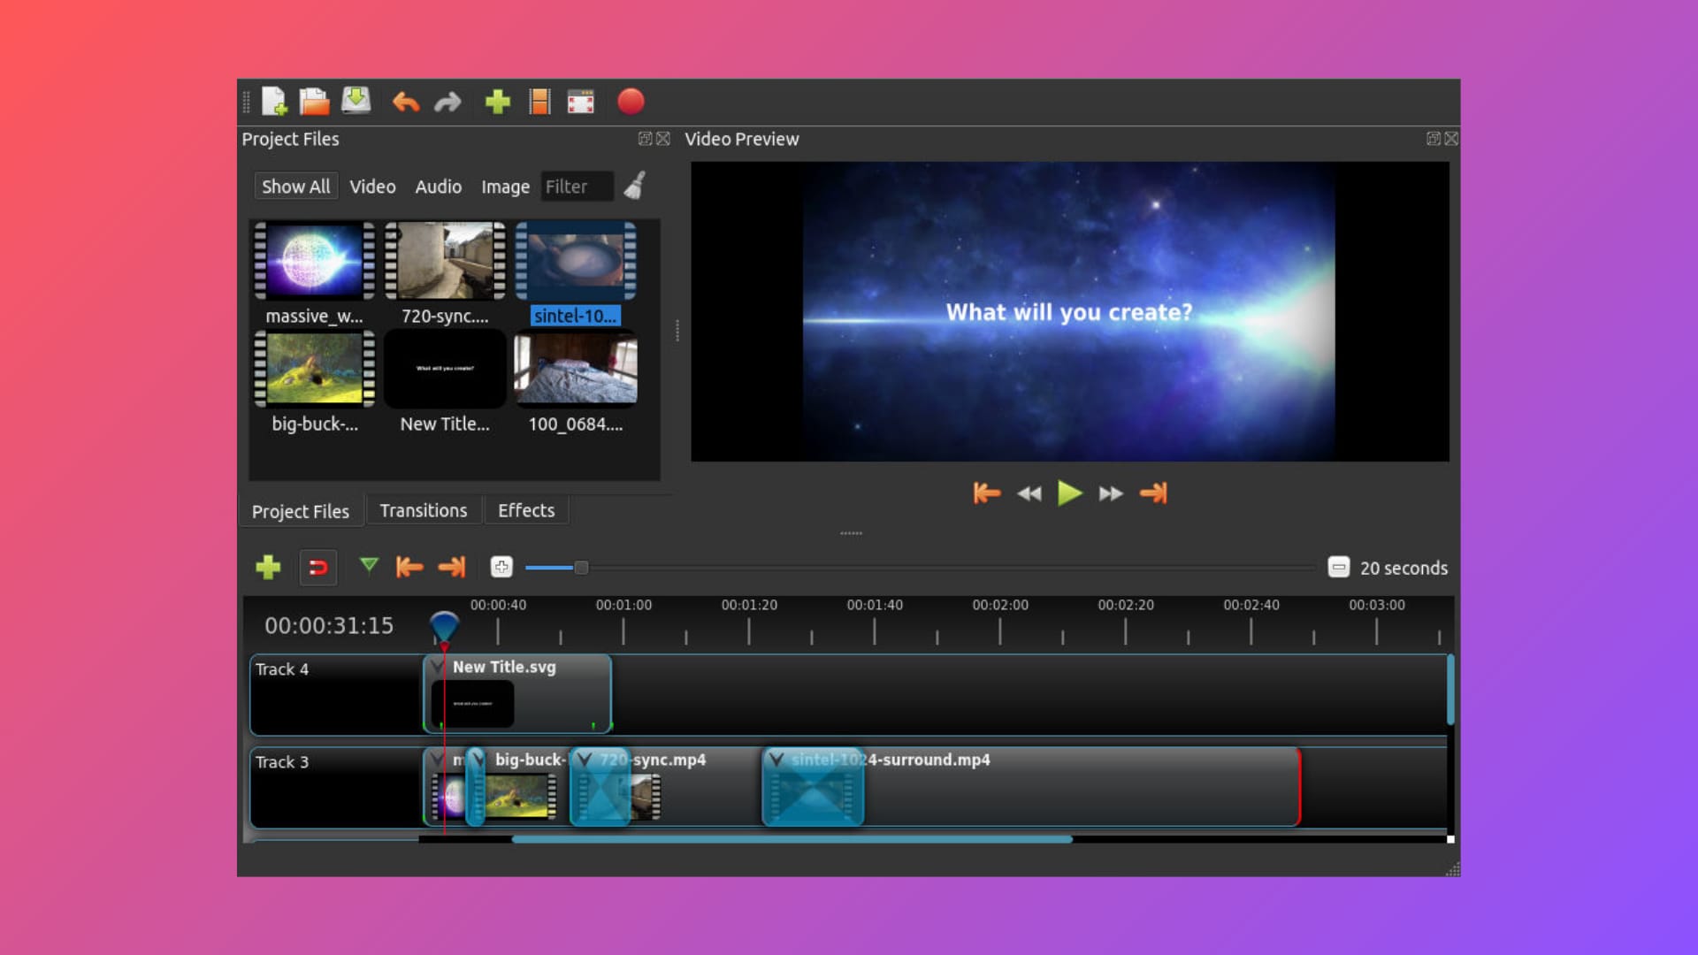Zoom in the timeline with plus icon
1698x955 pixels.
[501, 567]
